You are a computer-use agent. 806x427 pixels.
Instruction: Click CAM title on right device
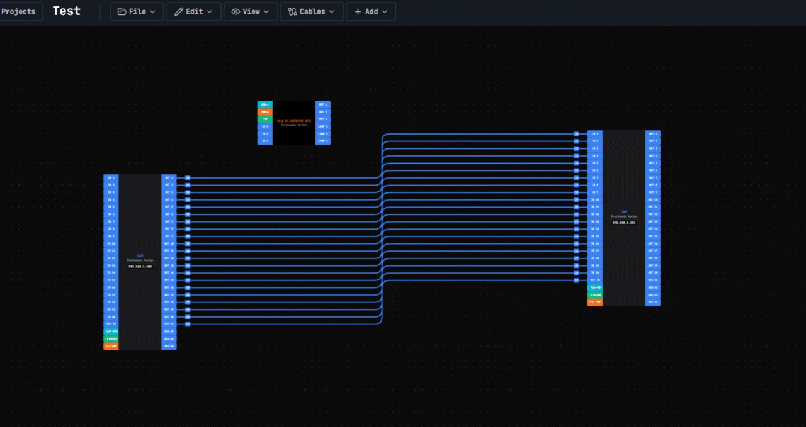[624, 212]
